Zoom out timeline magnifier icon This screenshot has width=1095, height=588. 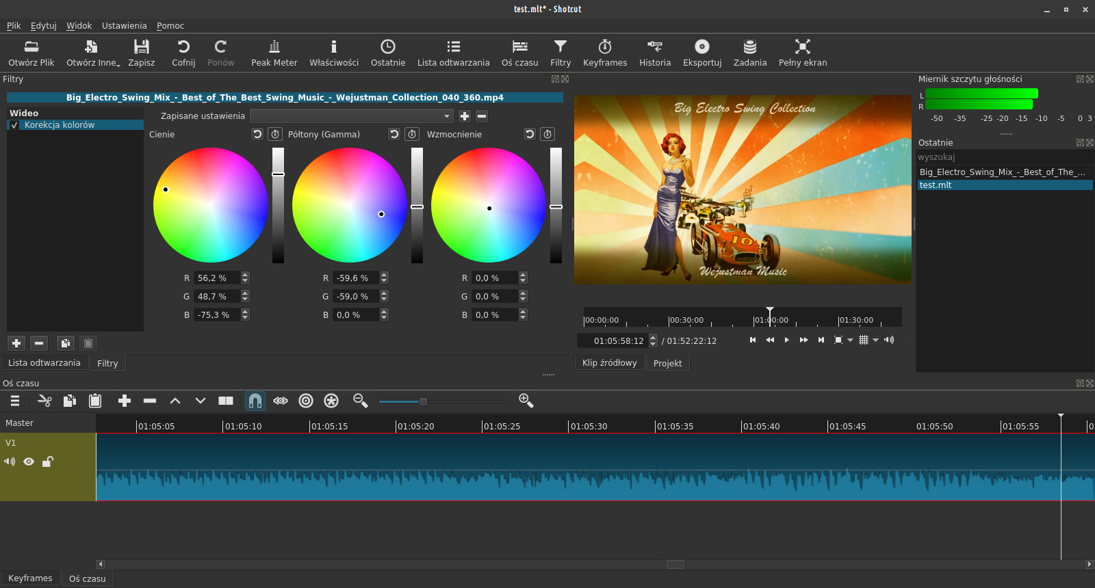pyautogui.click(x=361, y=401)
